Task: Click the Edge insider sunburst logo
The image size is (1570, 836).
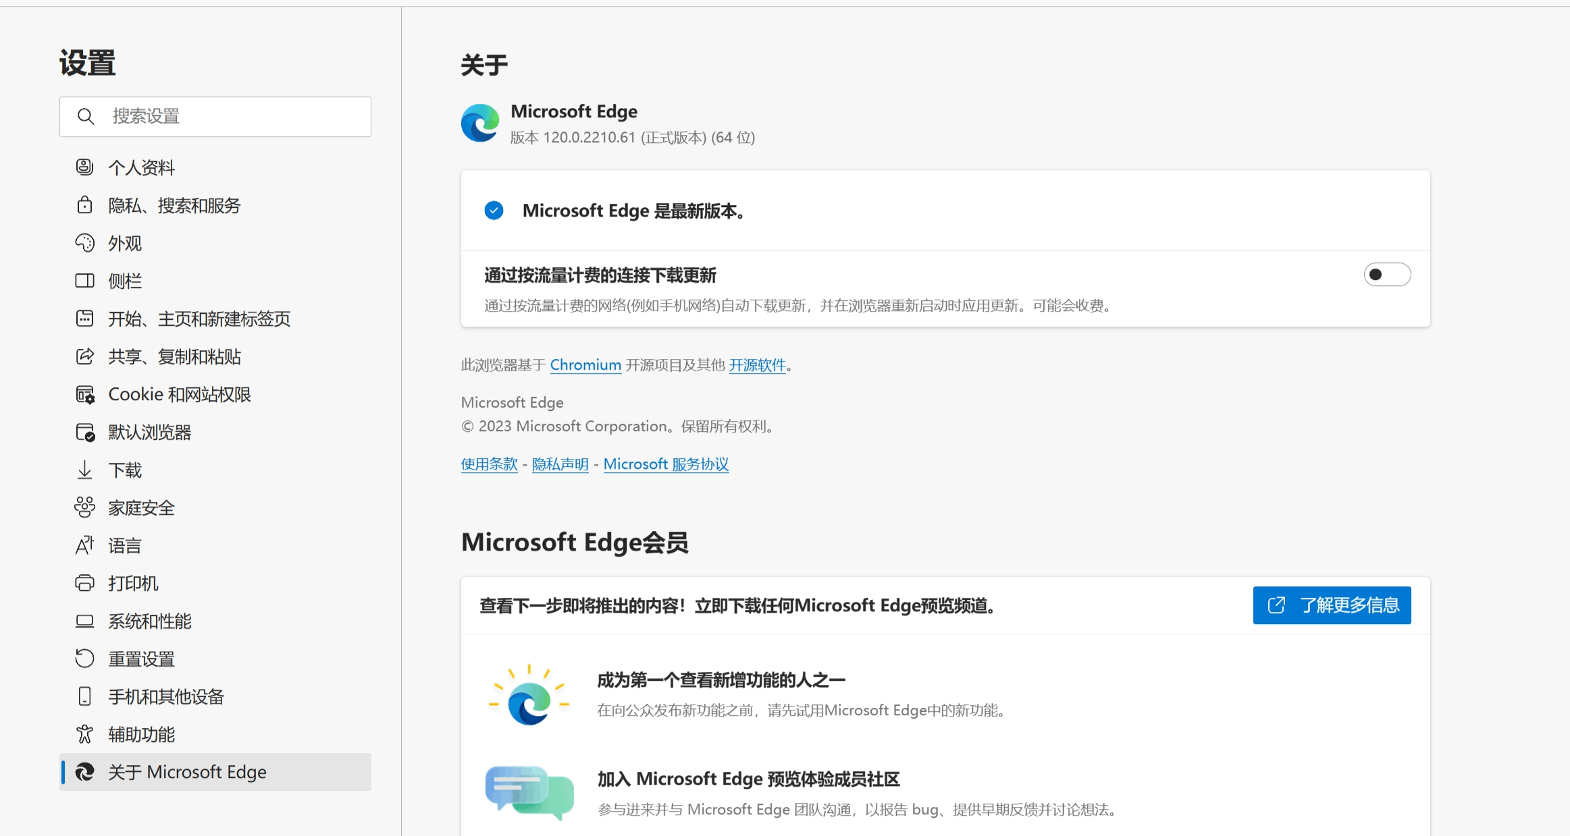Action: (x=529, y=696)
